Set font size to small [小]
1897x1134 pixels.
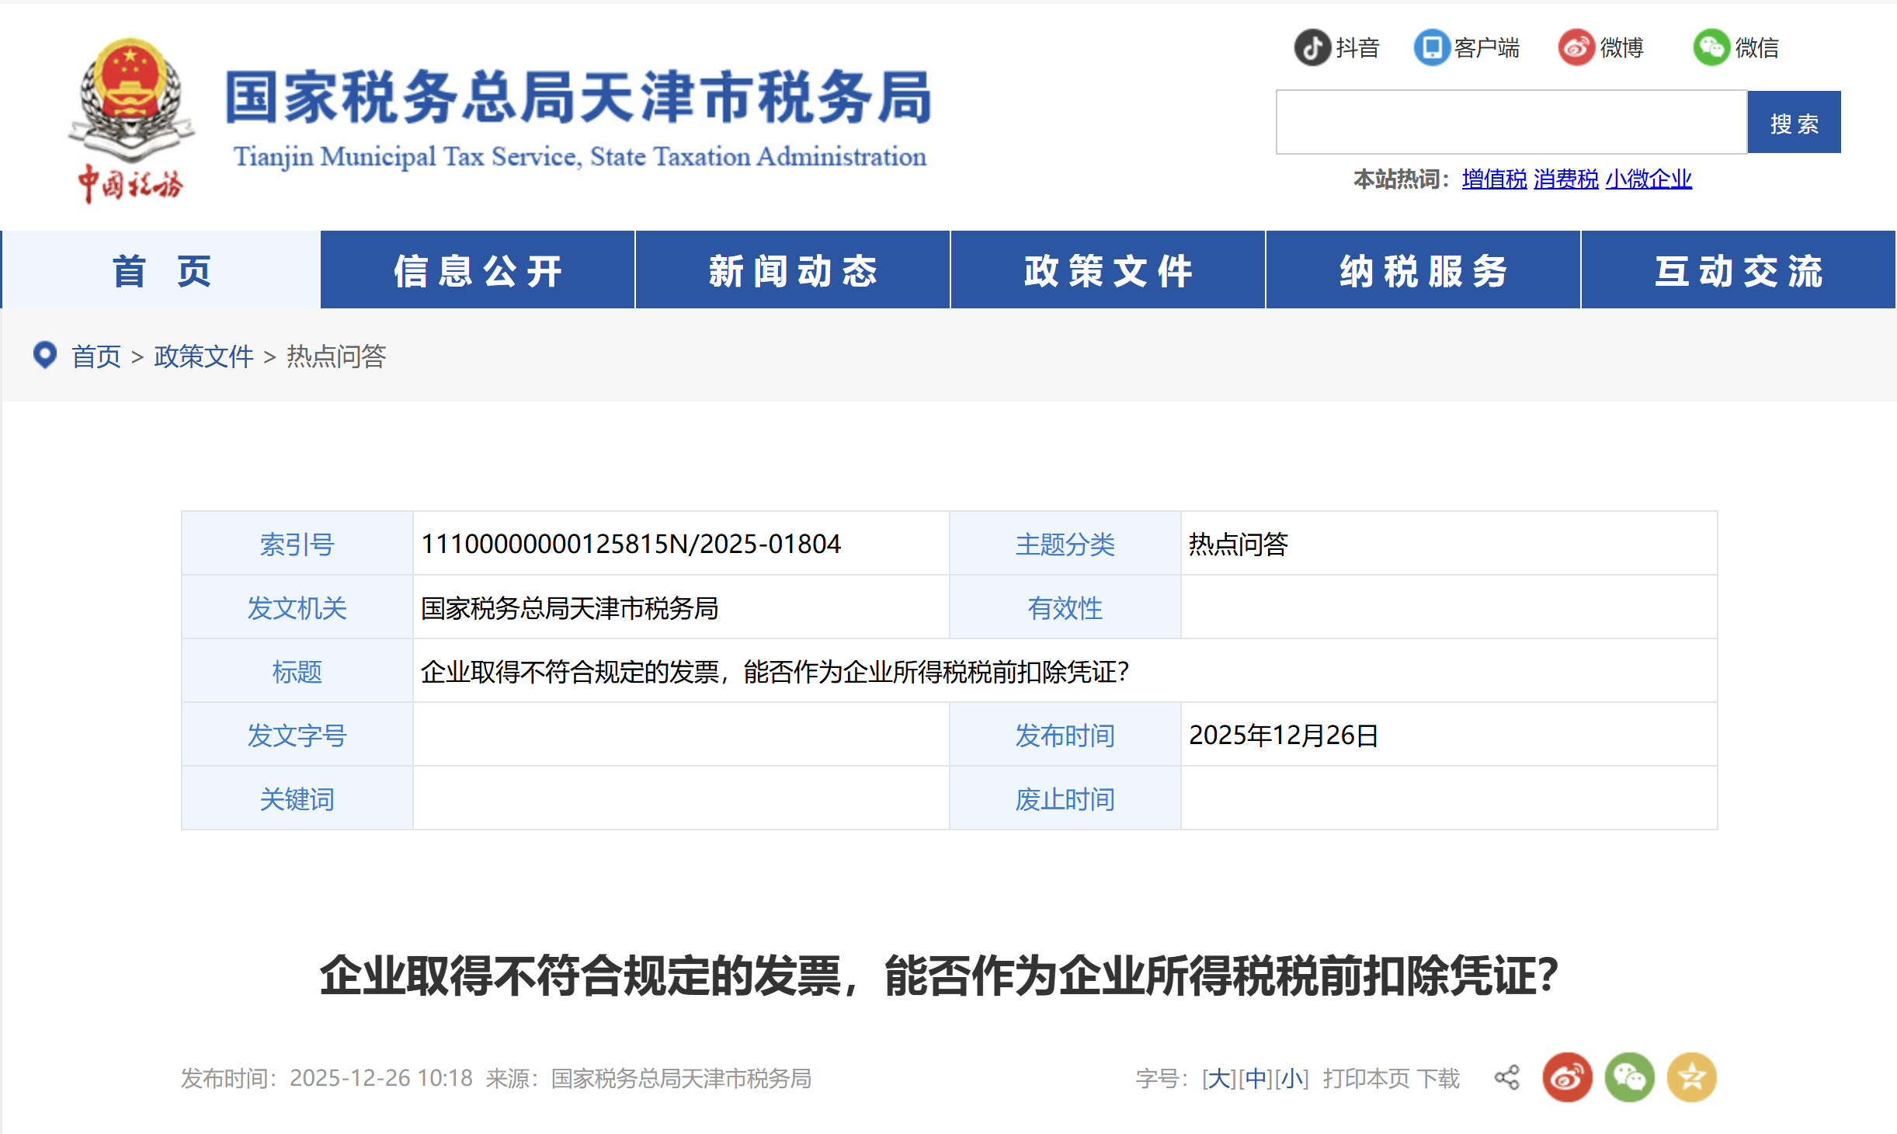pyautogui.click(x=1292, y=1078)
